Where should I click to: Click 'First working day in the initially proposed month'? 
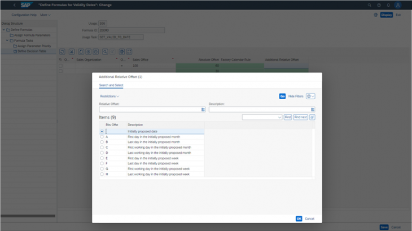[x=160, y=148]
